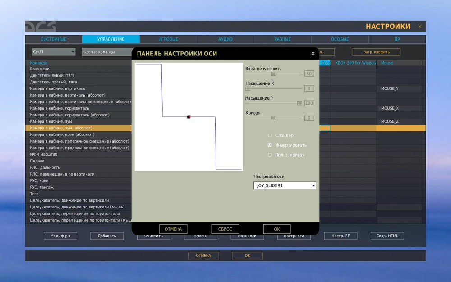Viewport: 451px width, 282px height.
Task: Adjust the Зона нечувствит. slider handle
Action: 274,74
